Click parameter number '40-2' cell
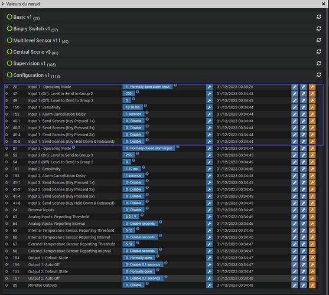 (17, 128)
